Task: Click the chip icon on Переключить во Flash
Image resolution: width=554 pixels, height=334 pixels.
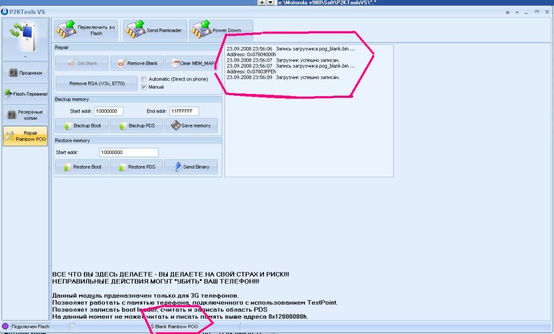Action: pos(66,30)
